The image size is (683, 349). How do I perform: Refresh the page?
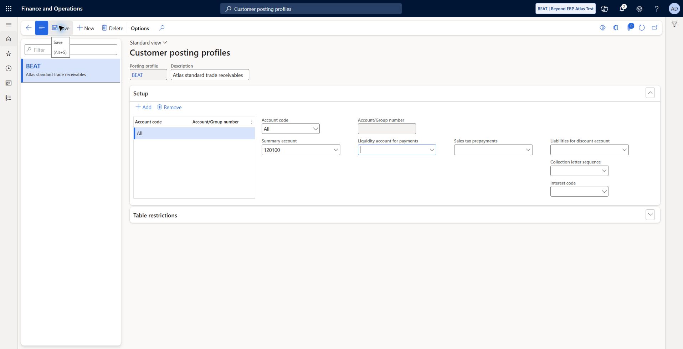coord(642,28)
